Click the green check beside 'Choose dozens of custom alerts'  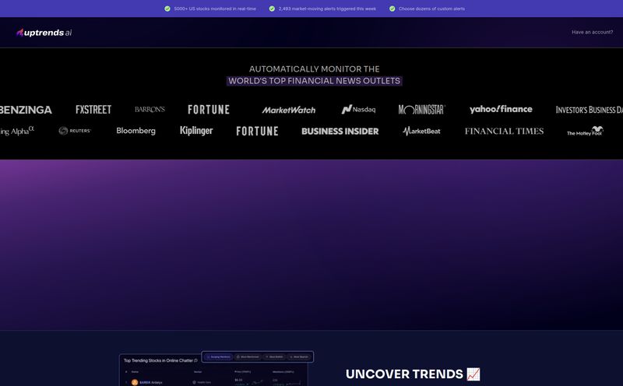tap(392, 9)
